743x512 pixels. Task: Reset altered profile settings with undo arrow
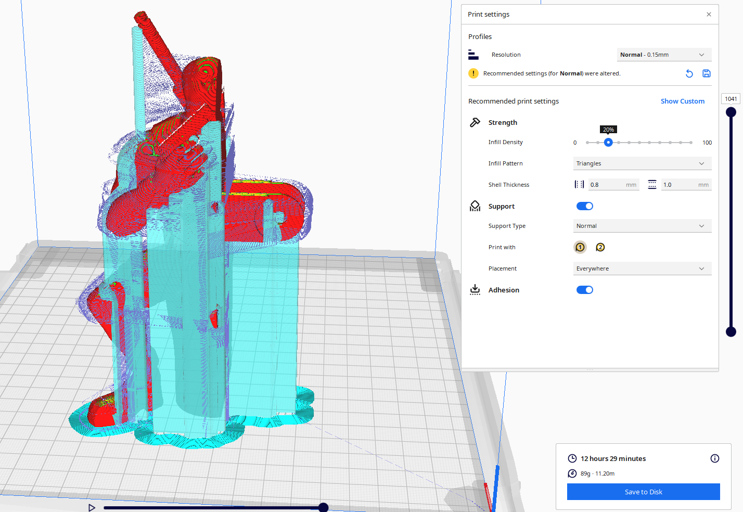(x=689, y=73)
